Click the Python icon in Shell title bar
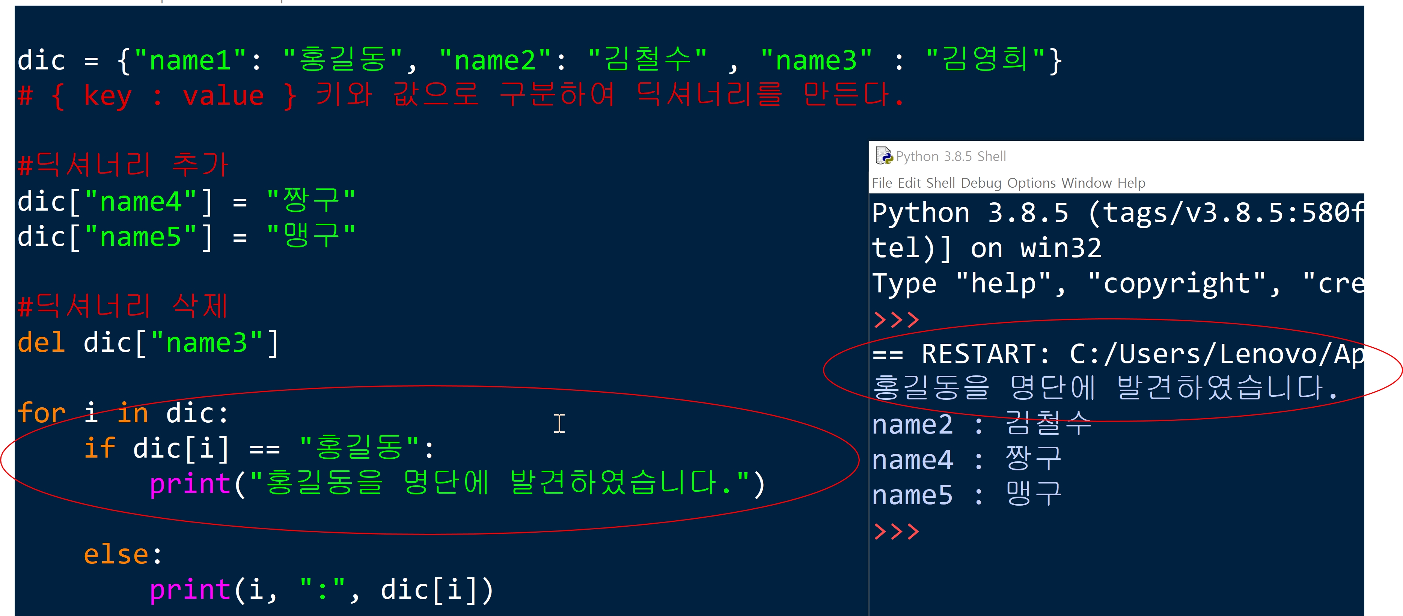Screen dimensions: 1403x616 coord(884,156)
